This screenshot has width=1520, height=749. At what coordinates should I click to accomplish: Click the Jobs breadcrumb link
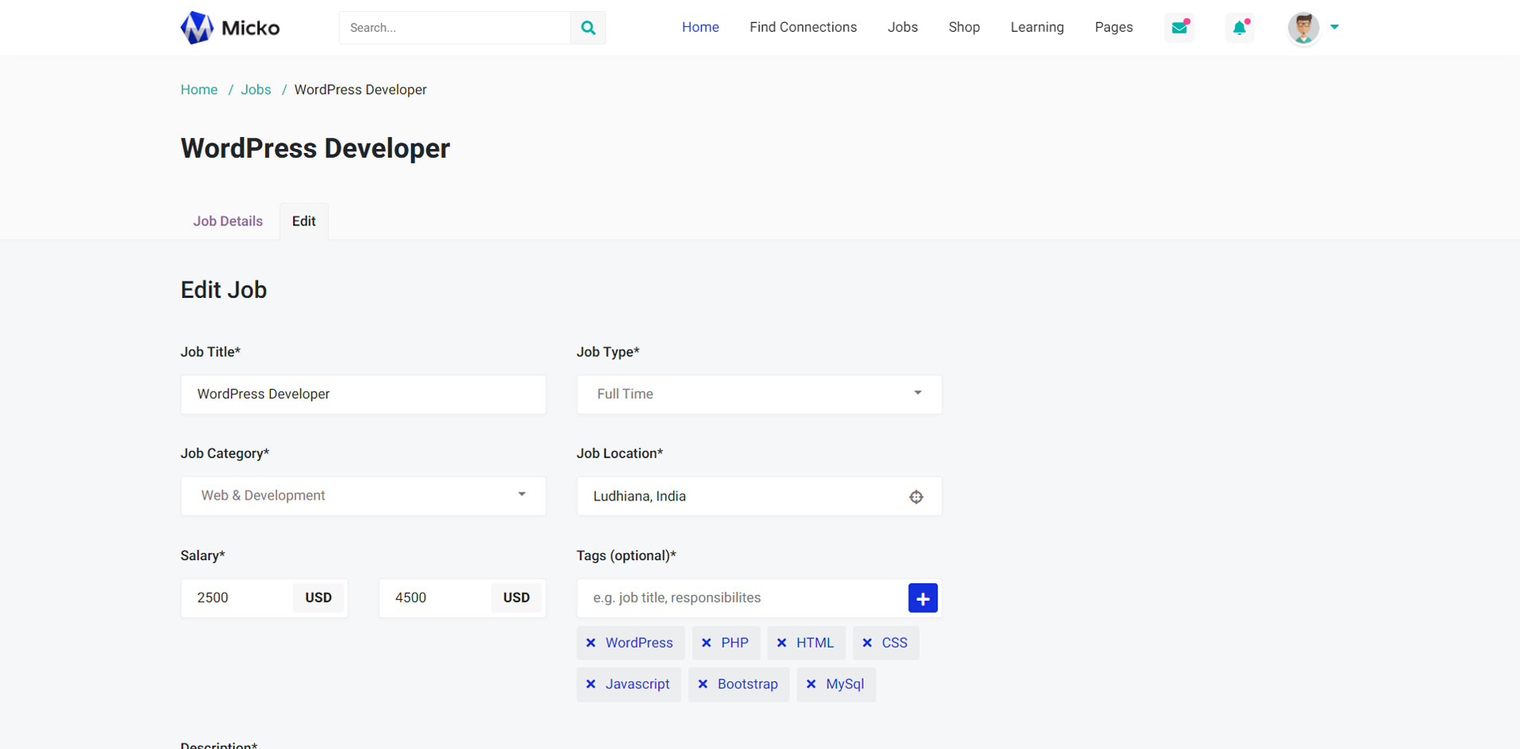click(x=256, y=90)
